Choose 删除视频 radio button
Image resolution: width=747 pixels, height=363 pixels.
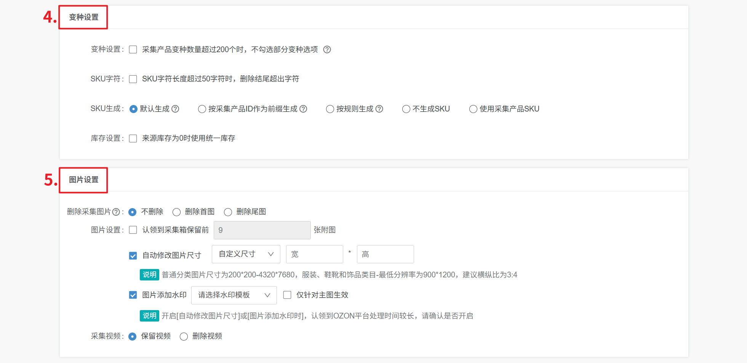[x=184, y=336]
